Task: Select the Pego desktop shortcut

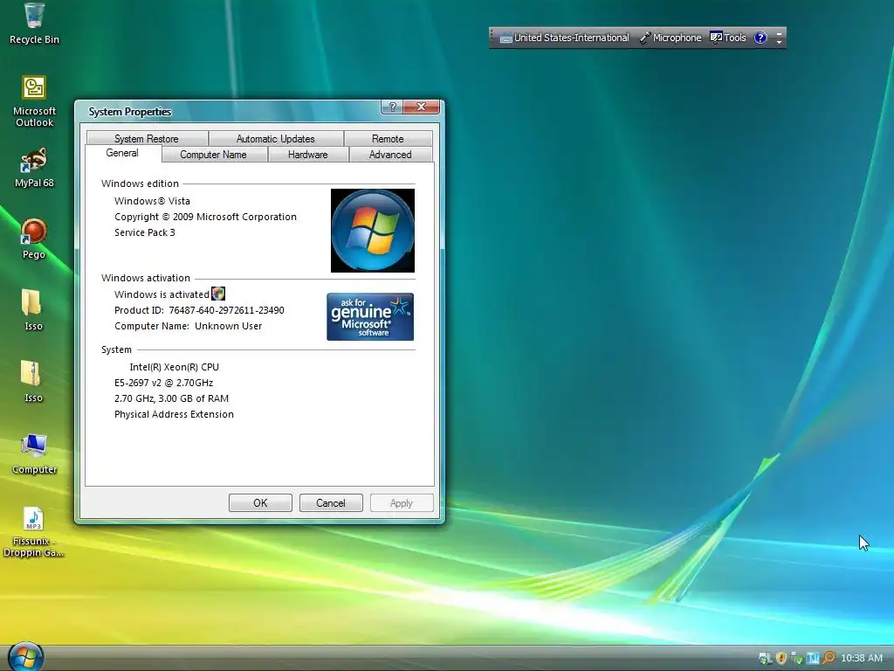Action: [x=34, y=239]
